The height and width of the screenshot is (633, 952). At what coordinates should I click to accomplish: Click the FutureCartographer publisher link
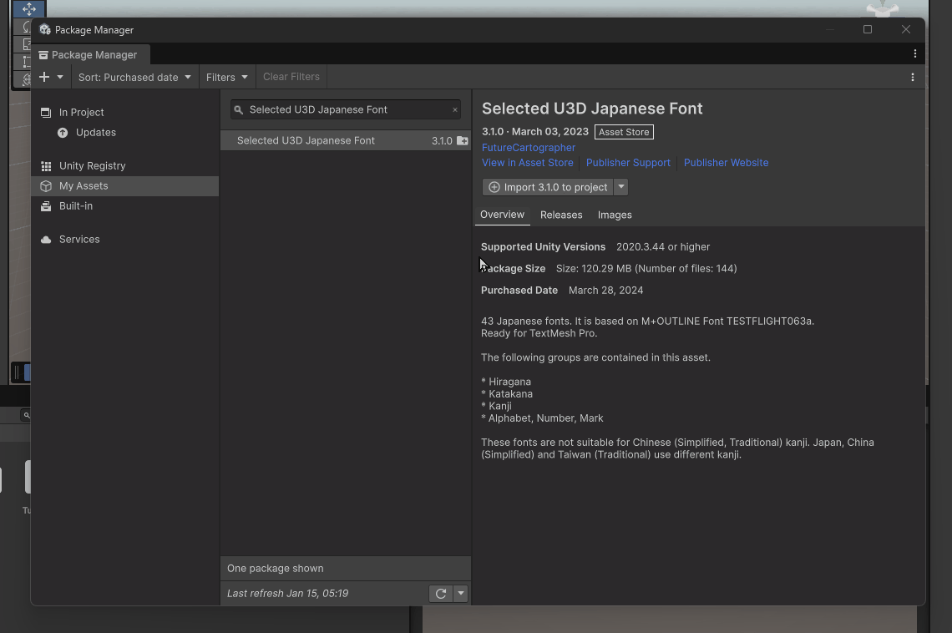coord(528,148)
